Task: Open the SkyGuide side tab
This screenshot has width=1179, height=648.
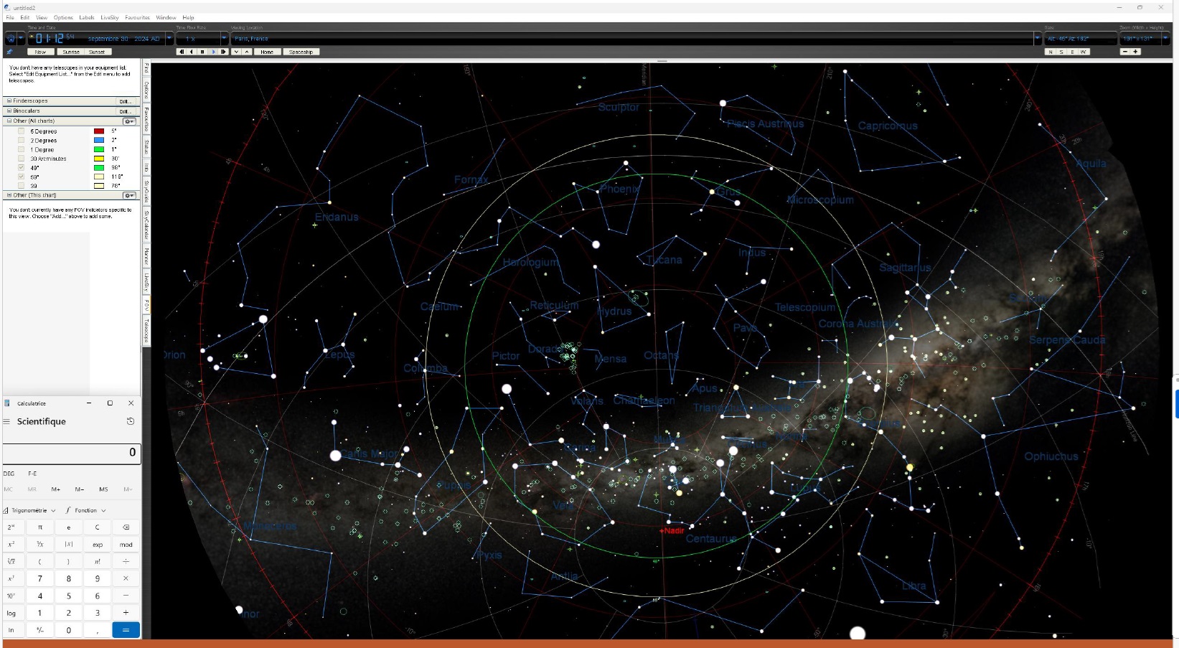Action: (x=146, y=191)
